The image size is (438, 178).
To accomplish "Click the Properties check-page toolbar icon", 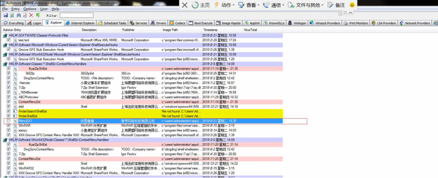I will pos(25,15).
